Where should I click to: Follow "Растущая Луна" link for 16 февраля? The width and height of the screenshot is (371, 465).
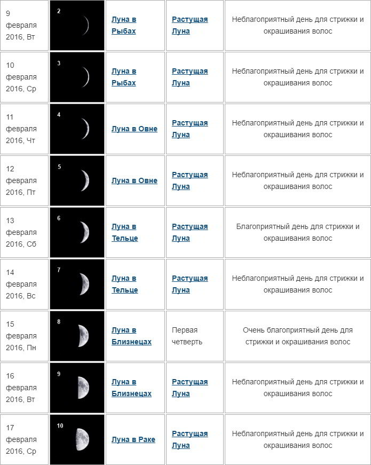pos(190,388)
